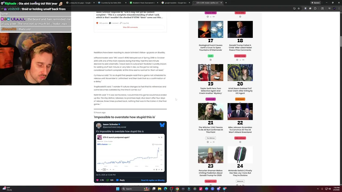Open Microsoft Edge from the taskbar

(165, 189)
